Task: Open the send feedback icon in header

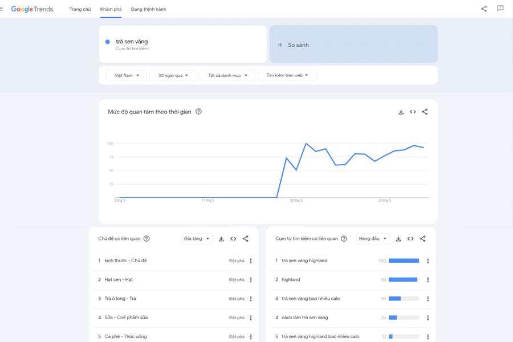Action: point(500,9)
